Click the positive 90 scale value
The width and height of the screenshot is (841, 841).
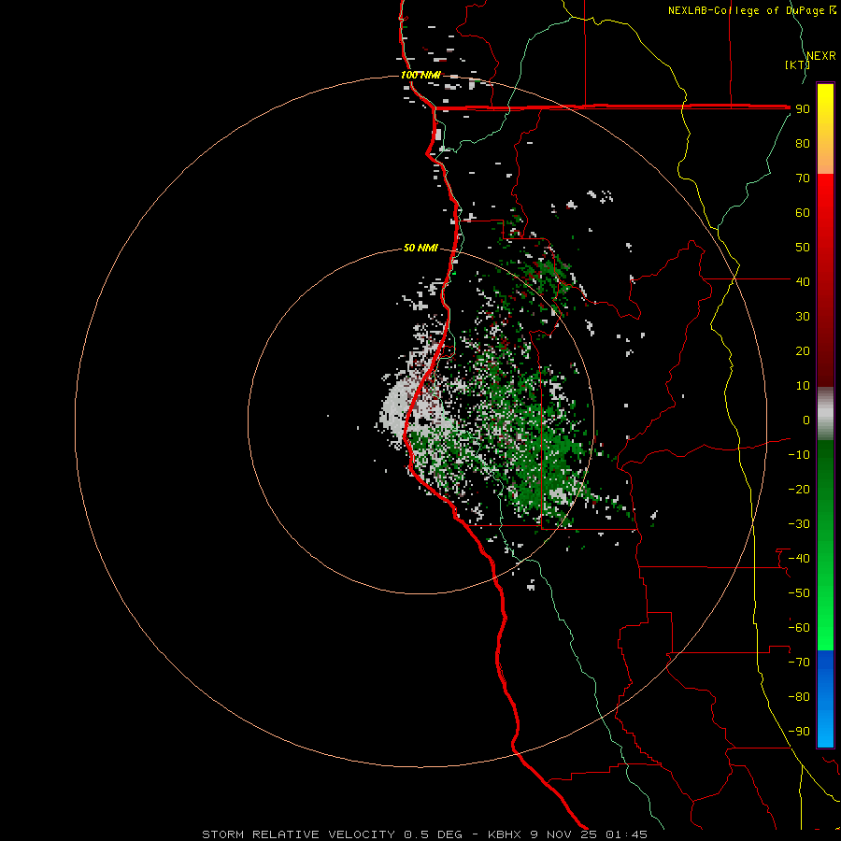(803, 109)
